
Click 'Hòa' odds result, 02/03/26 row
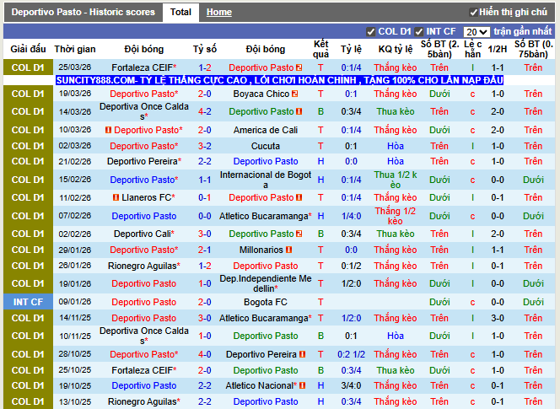pyautogui.click(x=396, y=146)
